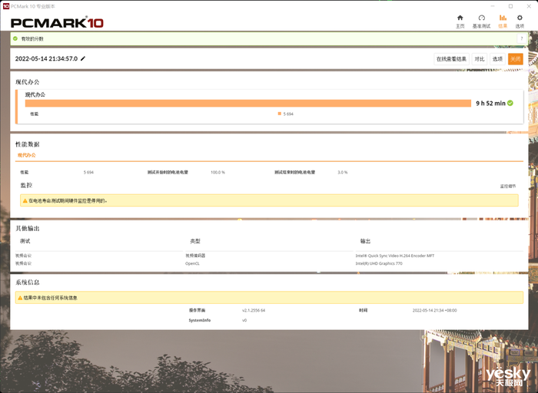The width and height of the screenshot is (538, 393).
Task: Click the PCMark 10 title bar app icon
Action: [6, 6]
